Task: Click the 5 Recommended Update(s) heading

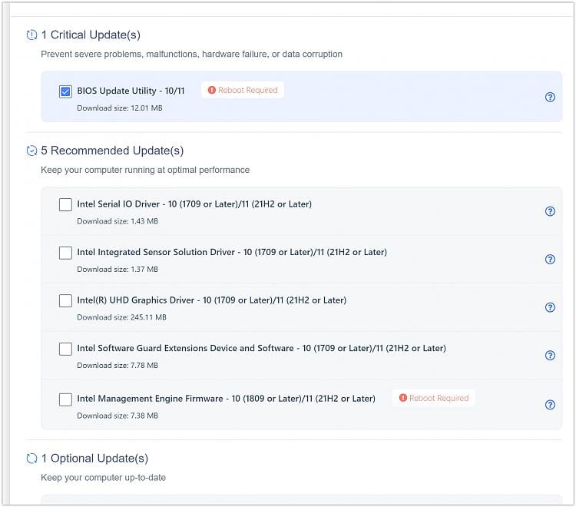Action: coord(112,151)
